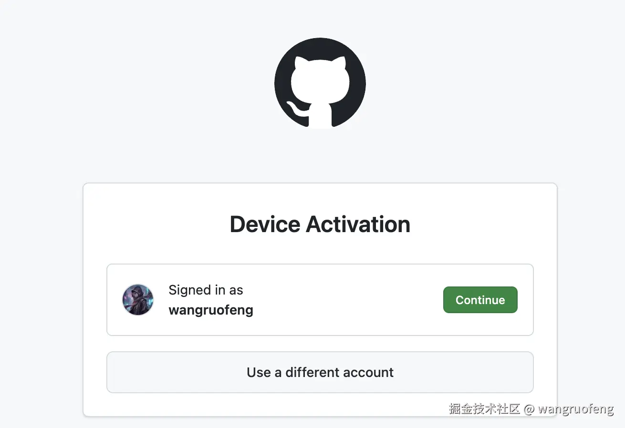Viewport: 625px width, 428px height.
Task: Click the word Activation in the heading
Action: tap(358, 224)
